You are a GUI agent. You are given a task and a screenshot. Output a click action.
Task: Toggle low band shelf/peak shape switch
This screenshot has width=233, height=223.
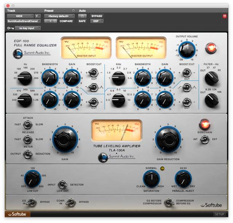[x=94, y=87]
